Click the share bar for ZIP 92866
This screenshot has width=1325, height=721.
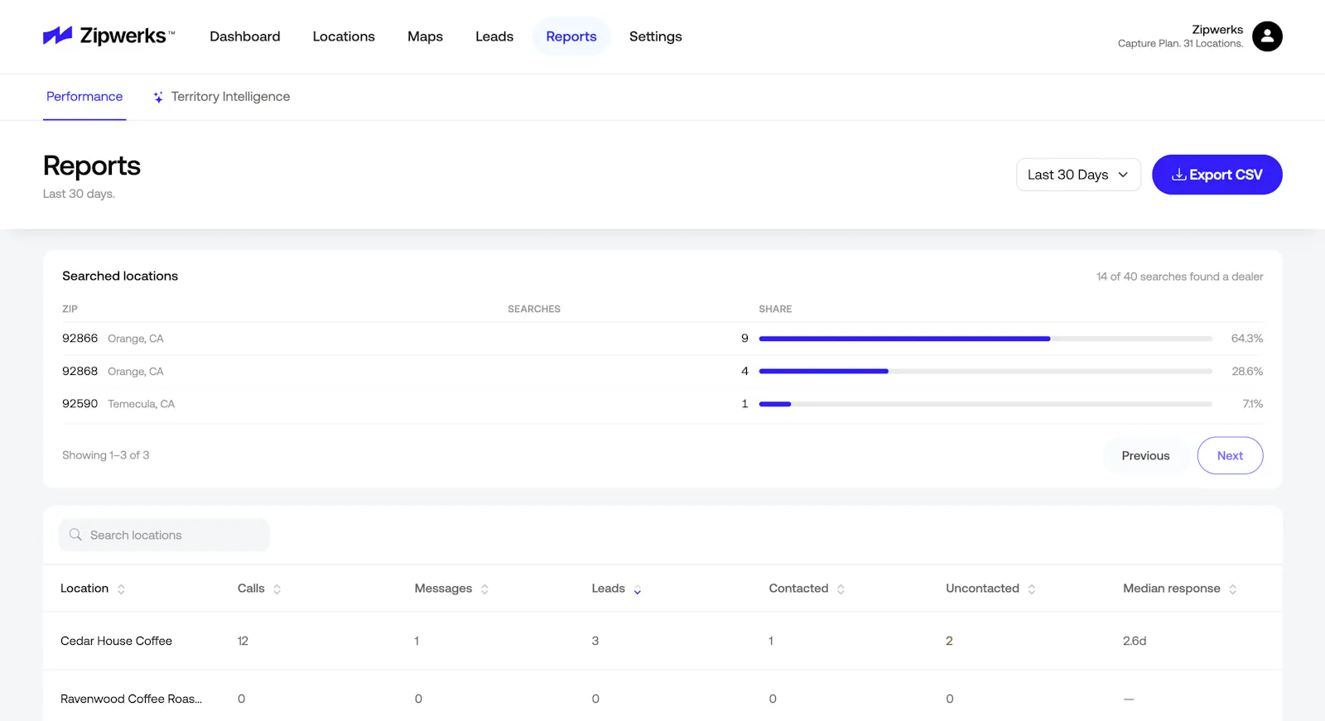(x=985, y=339)
